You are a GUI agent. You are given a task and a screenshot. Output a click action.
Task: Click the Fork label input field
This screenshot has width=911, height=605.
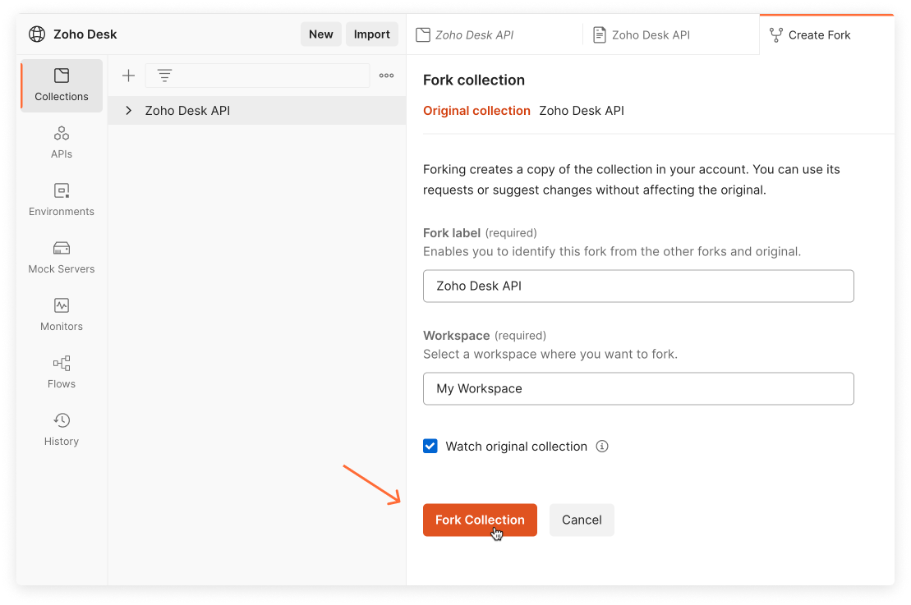click(638, 286)
